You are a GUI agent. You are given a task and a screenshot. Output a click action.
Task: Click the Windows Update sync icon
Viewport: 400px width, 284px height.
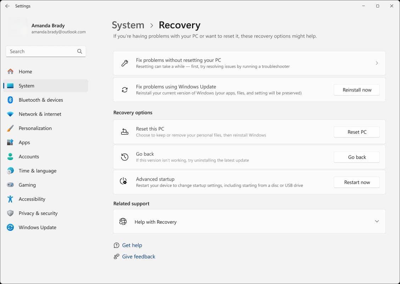pyautogui.click(x=10, y=227)
